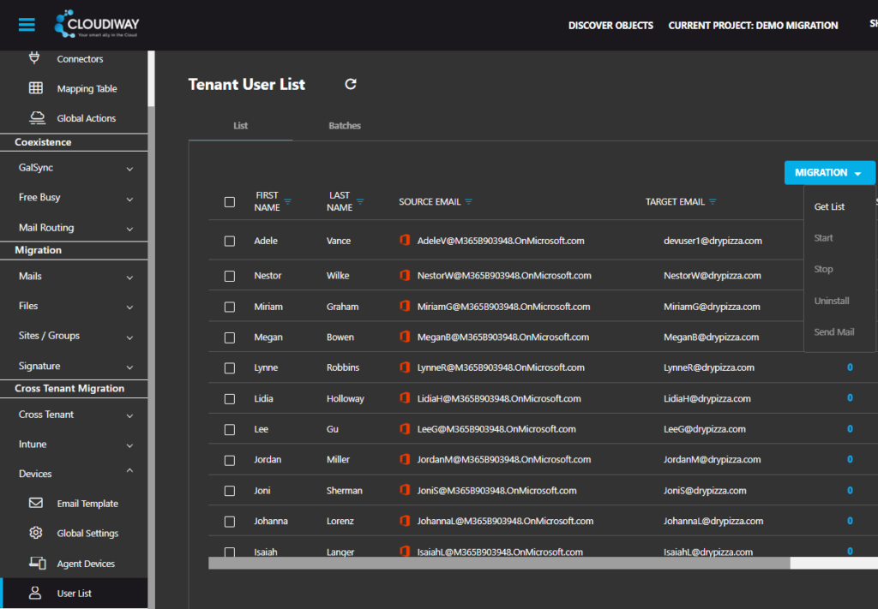The width and height of the screenshot is (878, 609).
Task: Open the MIGRATION dropdown button
Action: 829,172
